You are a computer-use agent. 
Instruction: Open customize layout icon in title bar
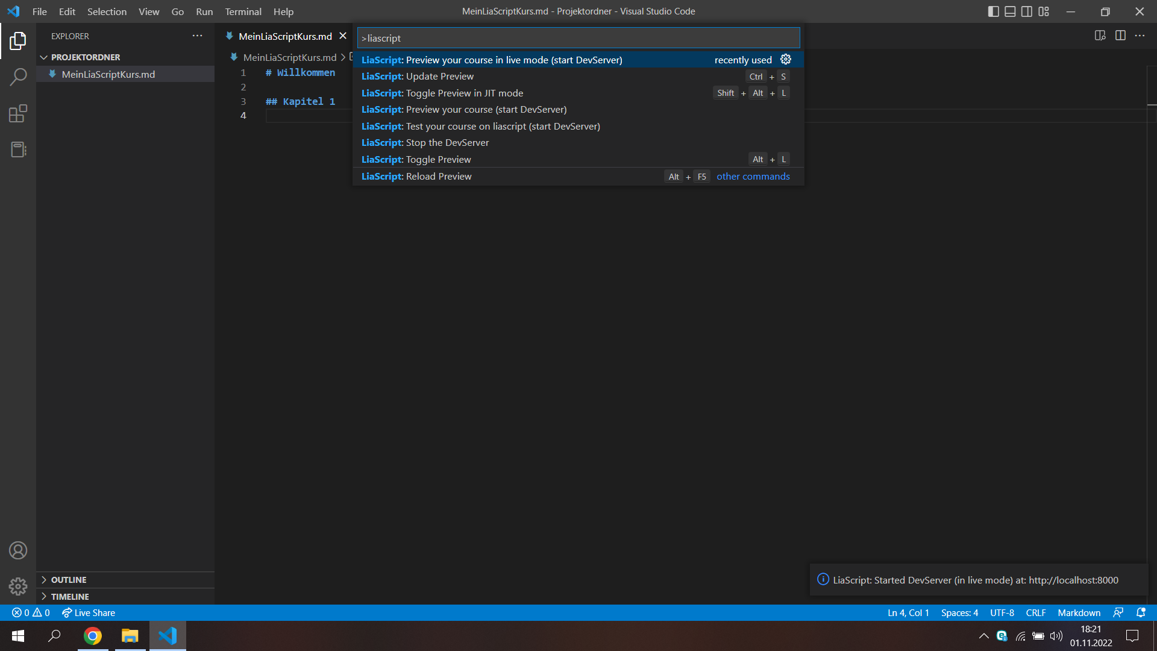click(x=1044, y=11)
